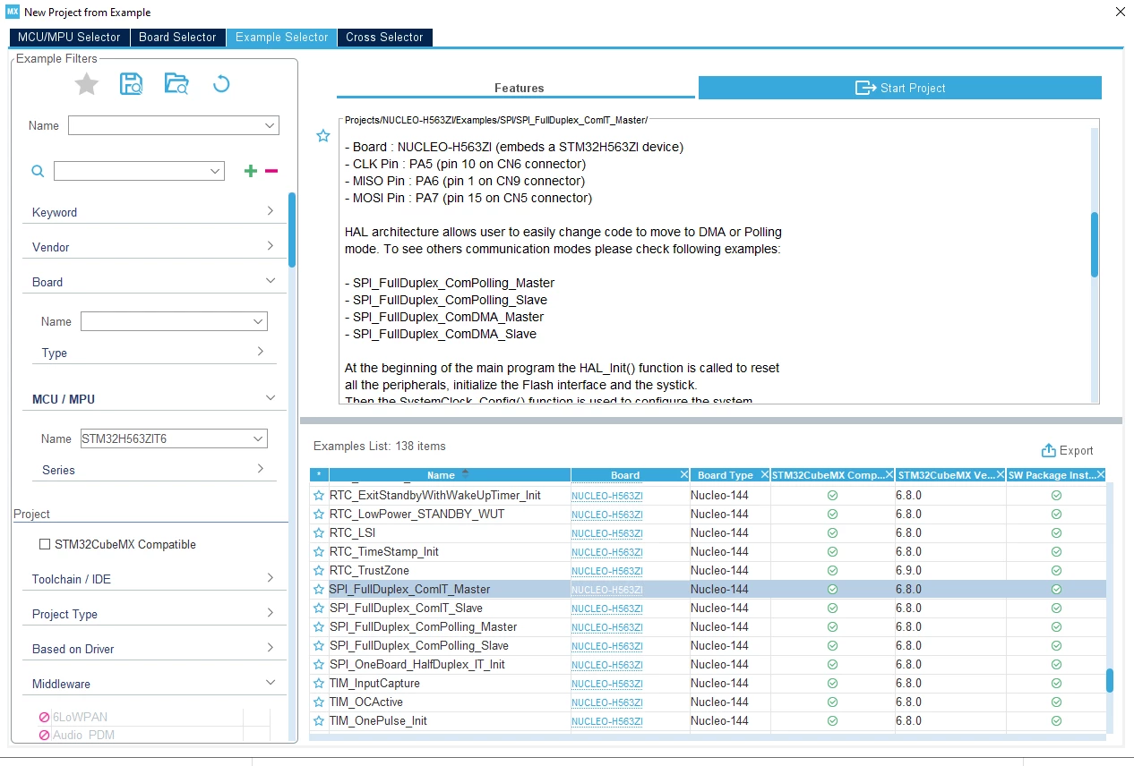Viewport: 1134px width, 766px height.
Task: Click the star icon beside the example description
Action: 323,136
